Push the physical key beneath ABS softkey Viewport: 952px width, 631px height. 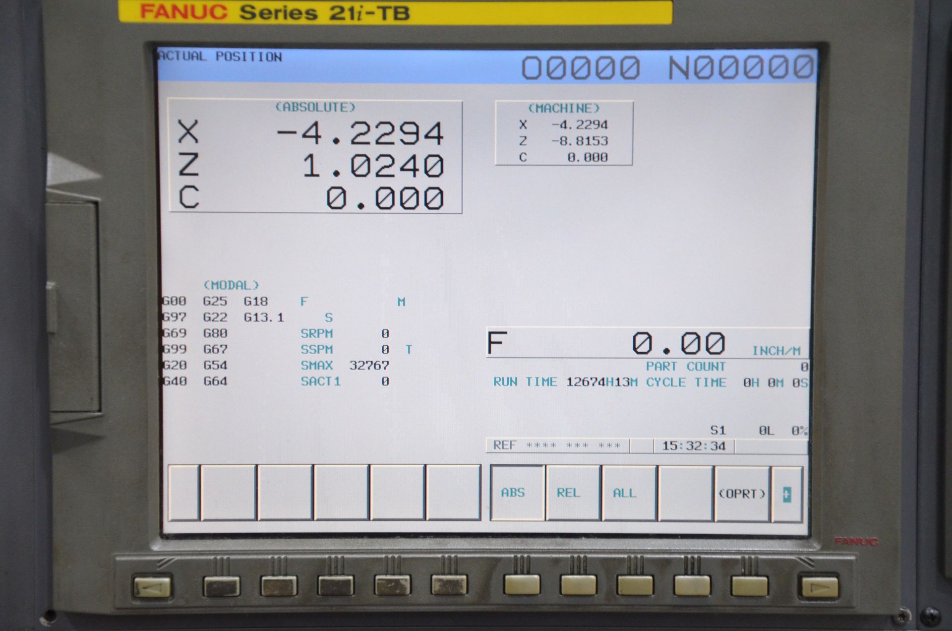(522, 584)
